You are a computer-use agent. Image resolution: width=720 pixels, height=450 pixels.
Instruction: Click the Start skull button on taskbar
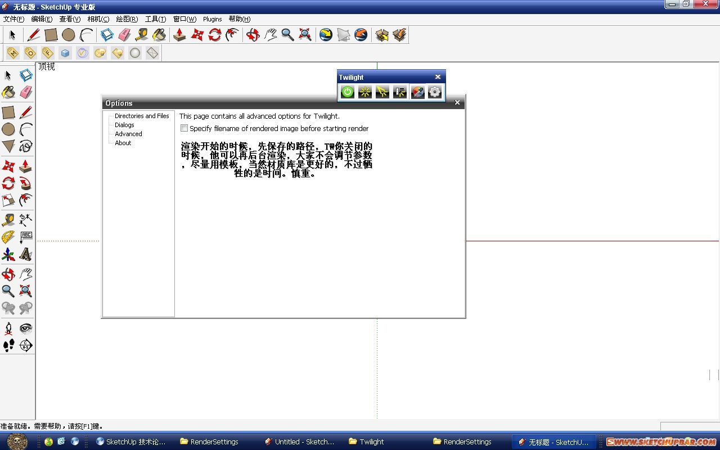pos(17,441)
